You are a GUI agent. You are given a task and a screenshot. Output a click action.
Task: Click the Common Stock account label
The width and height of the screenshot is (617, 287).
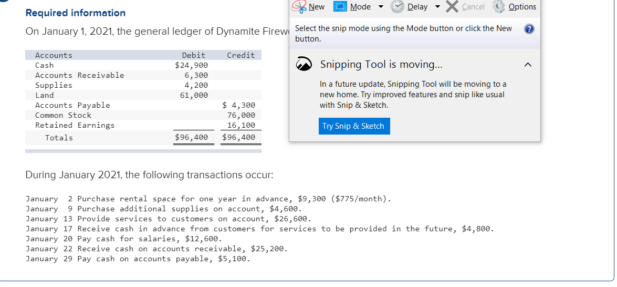click(63, 115)
